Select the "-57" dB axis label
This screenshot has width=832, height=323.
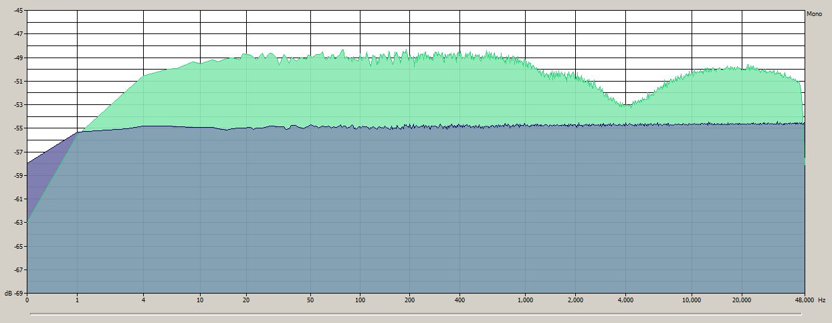[17, 152]
